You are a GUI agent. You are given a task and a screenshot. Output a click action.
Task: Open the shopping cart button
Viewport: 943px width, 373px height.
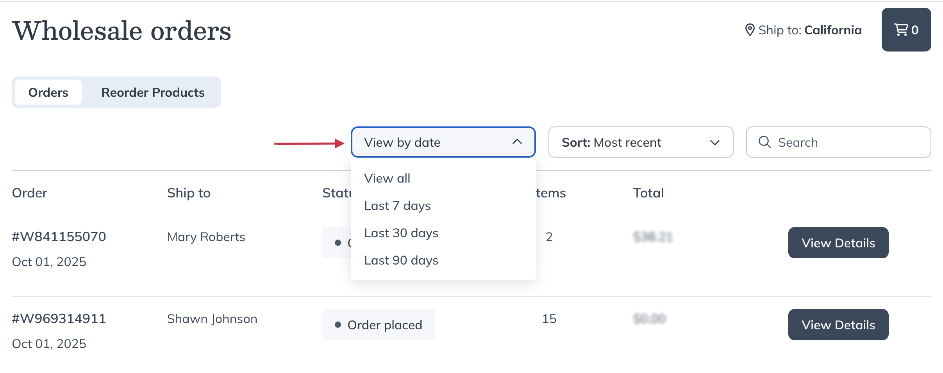coord(906,30)
